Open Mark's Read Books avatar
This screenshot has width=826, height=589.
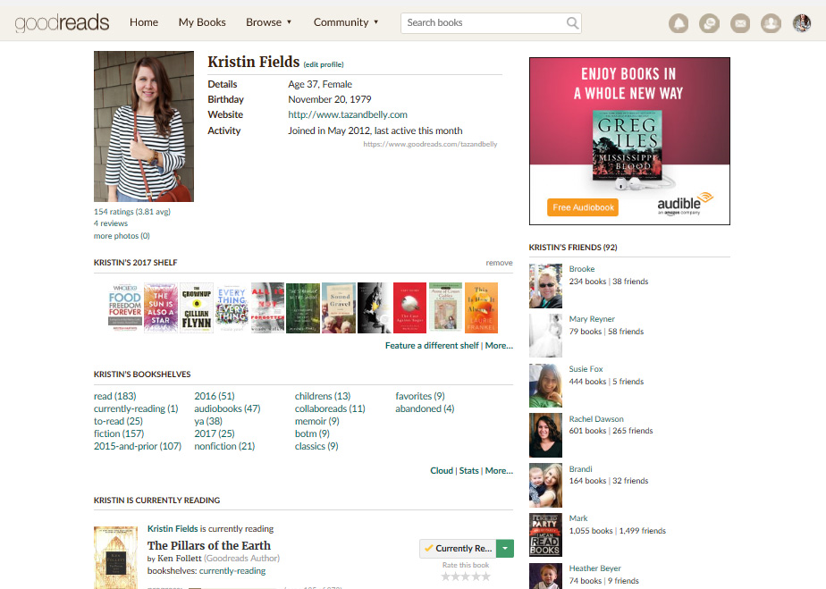tap(545, 534)
